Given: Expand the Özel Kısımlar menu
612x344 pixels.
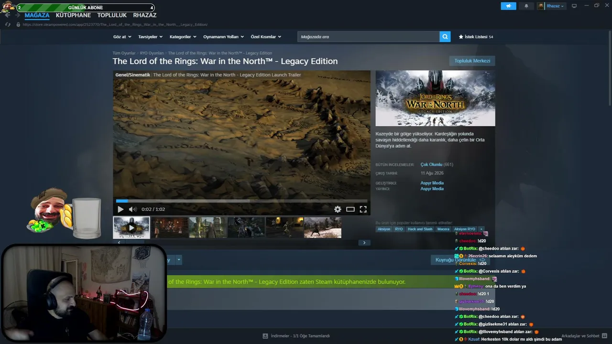Looking at the screenshot, I should click(x=266, y=37).
